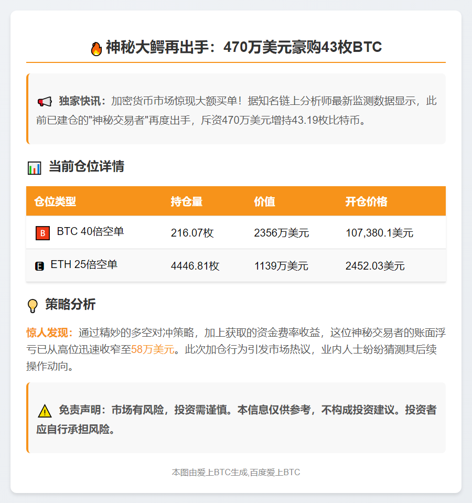Image resolution: width=472 pixels, height=503 pixels.
Task: Click the 当前仓位详情 section heading
Action: (x=87, y=166)
